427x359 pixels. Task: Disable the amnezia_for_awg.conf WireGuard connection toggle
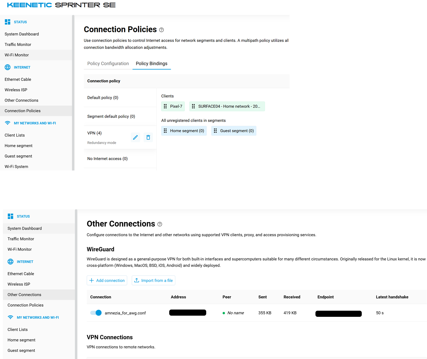coord(96,313)
